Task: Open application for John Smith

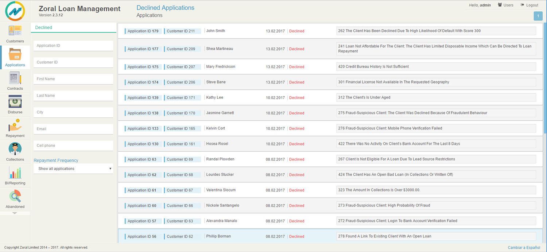Action: click(216, 31)
